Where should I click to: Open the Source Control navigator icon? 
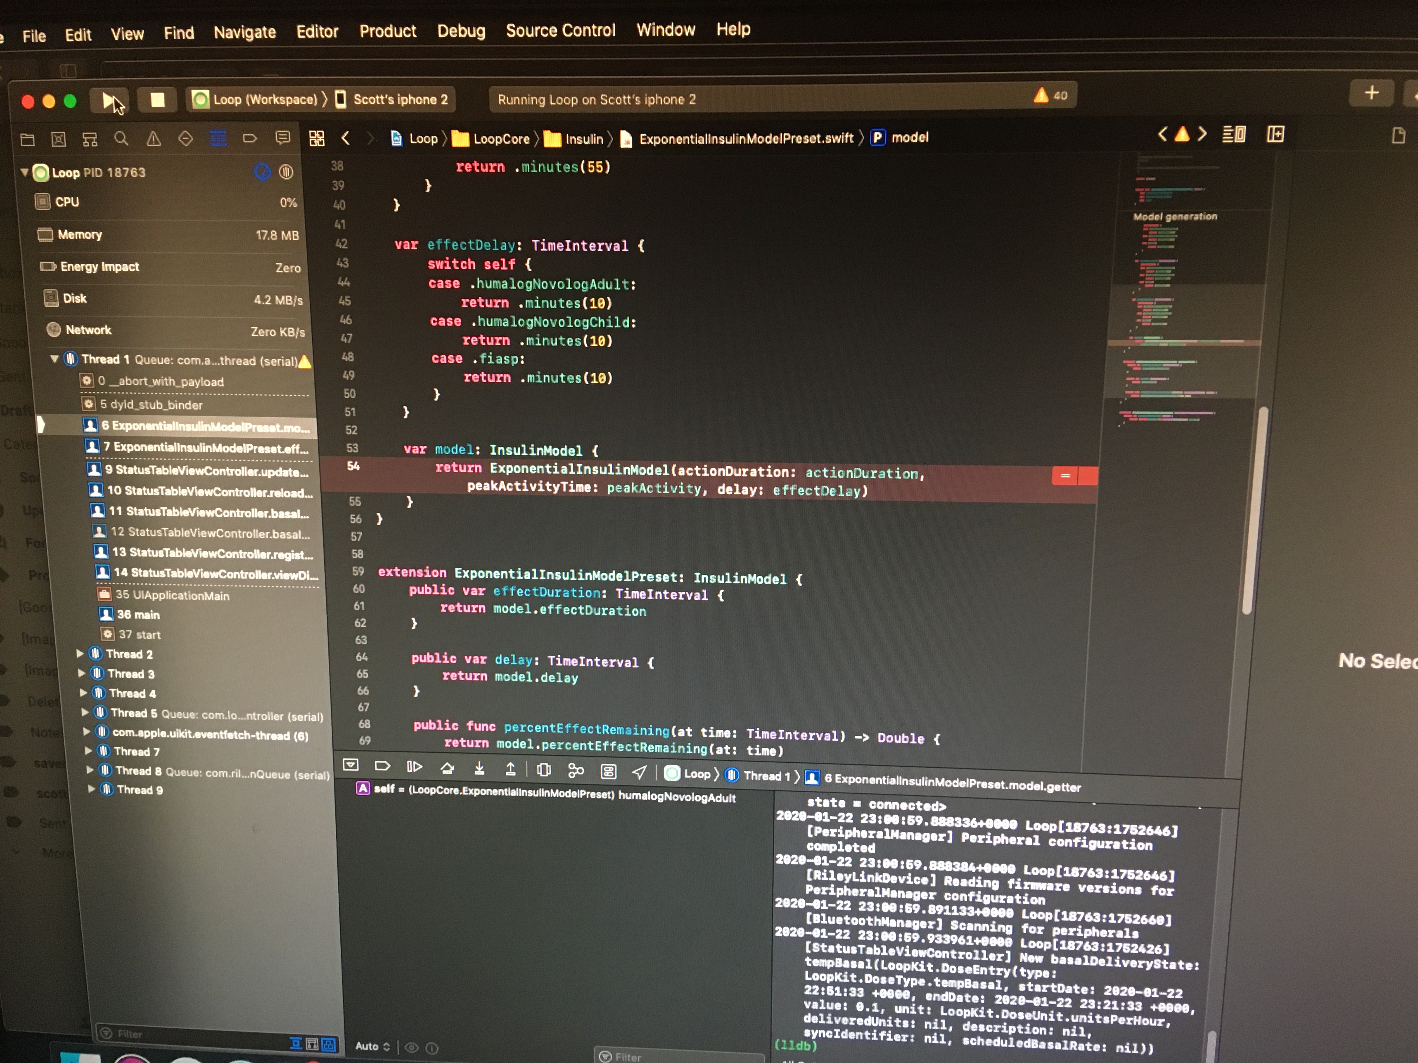tap(58, 139)
